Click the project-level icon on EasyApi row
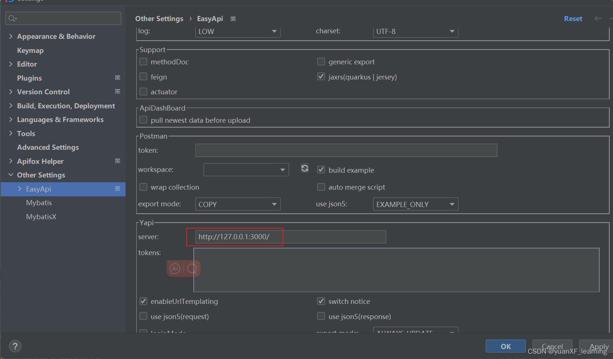This screenshot has width=613, height=359. [x=118, y=189]
